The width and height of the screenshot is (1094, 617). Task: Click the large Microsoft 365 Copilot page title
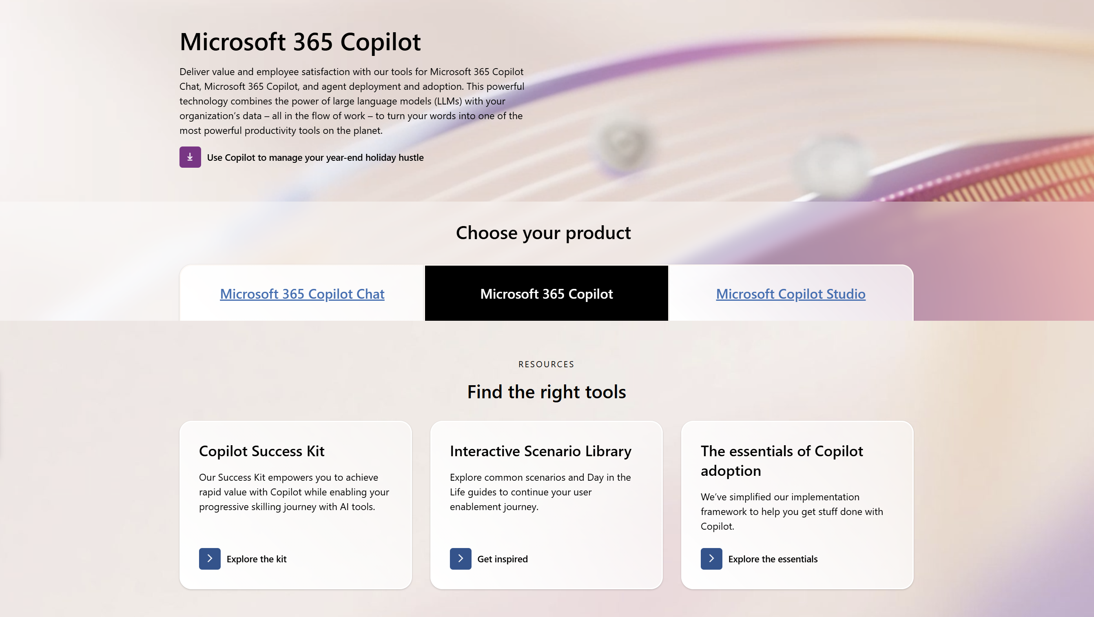click(300, 42)
